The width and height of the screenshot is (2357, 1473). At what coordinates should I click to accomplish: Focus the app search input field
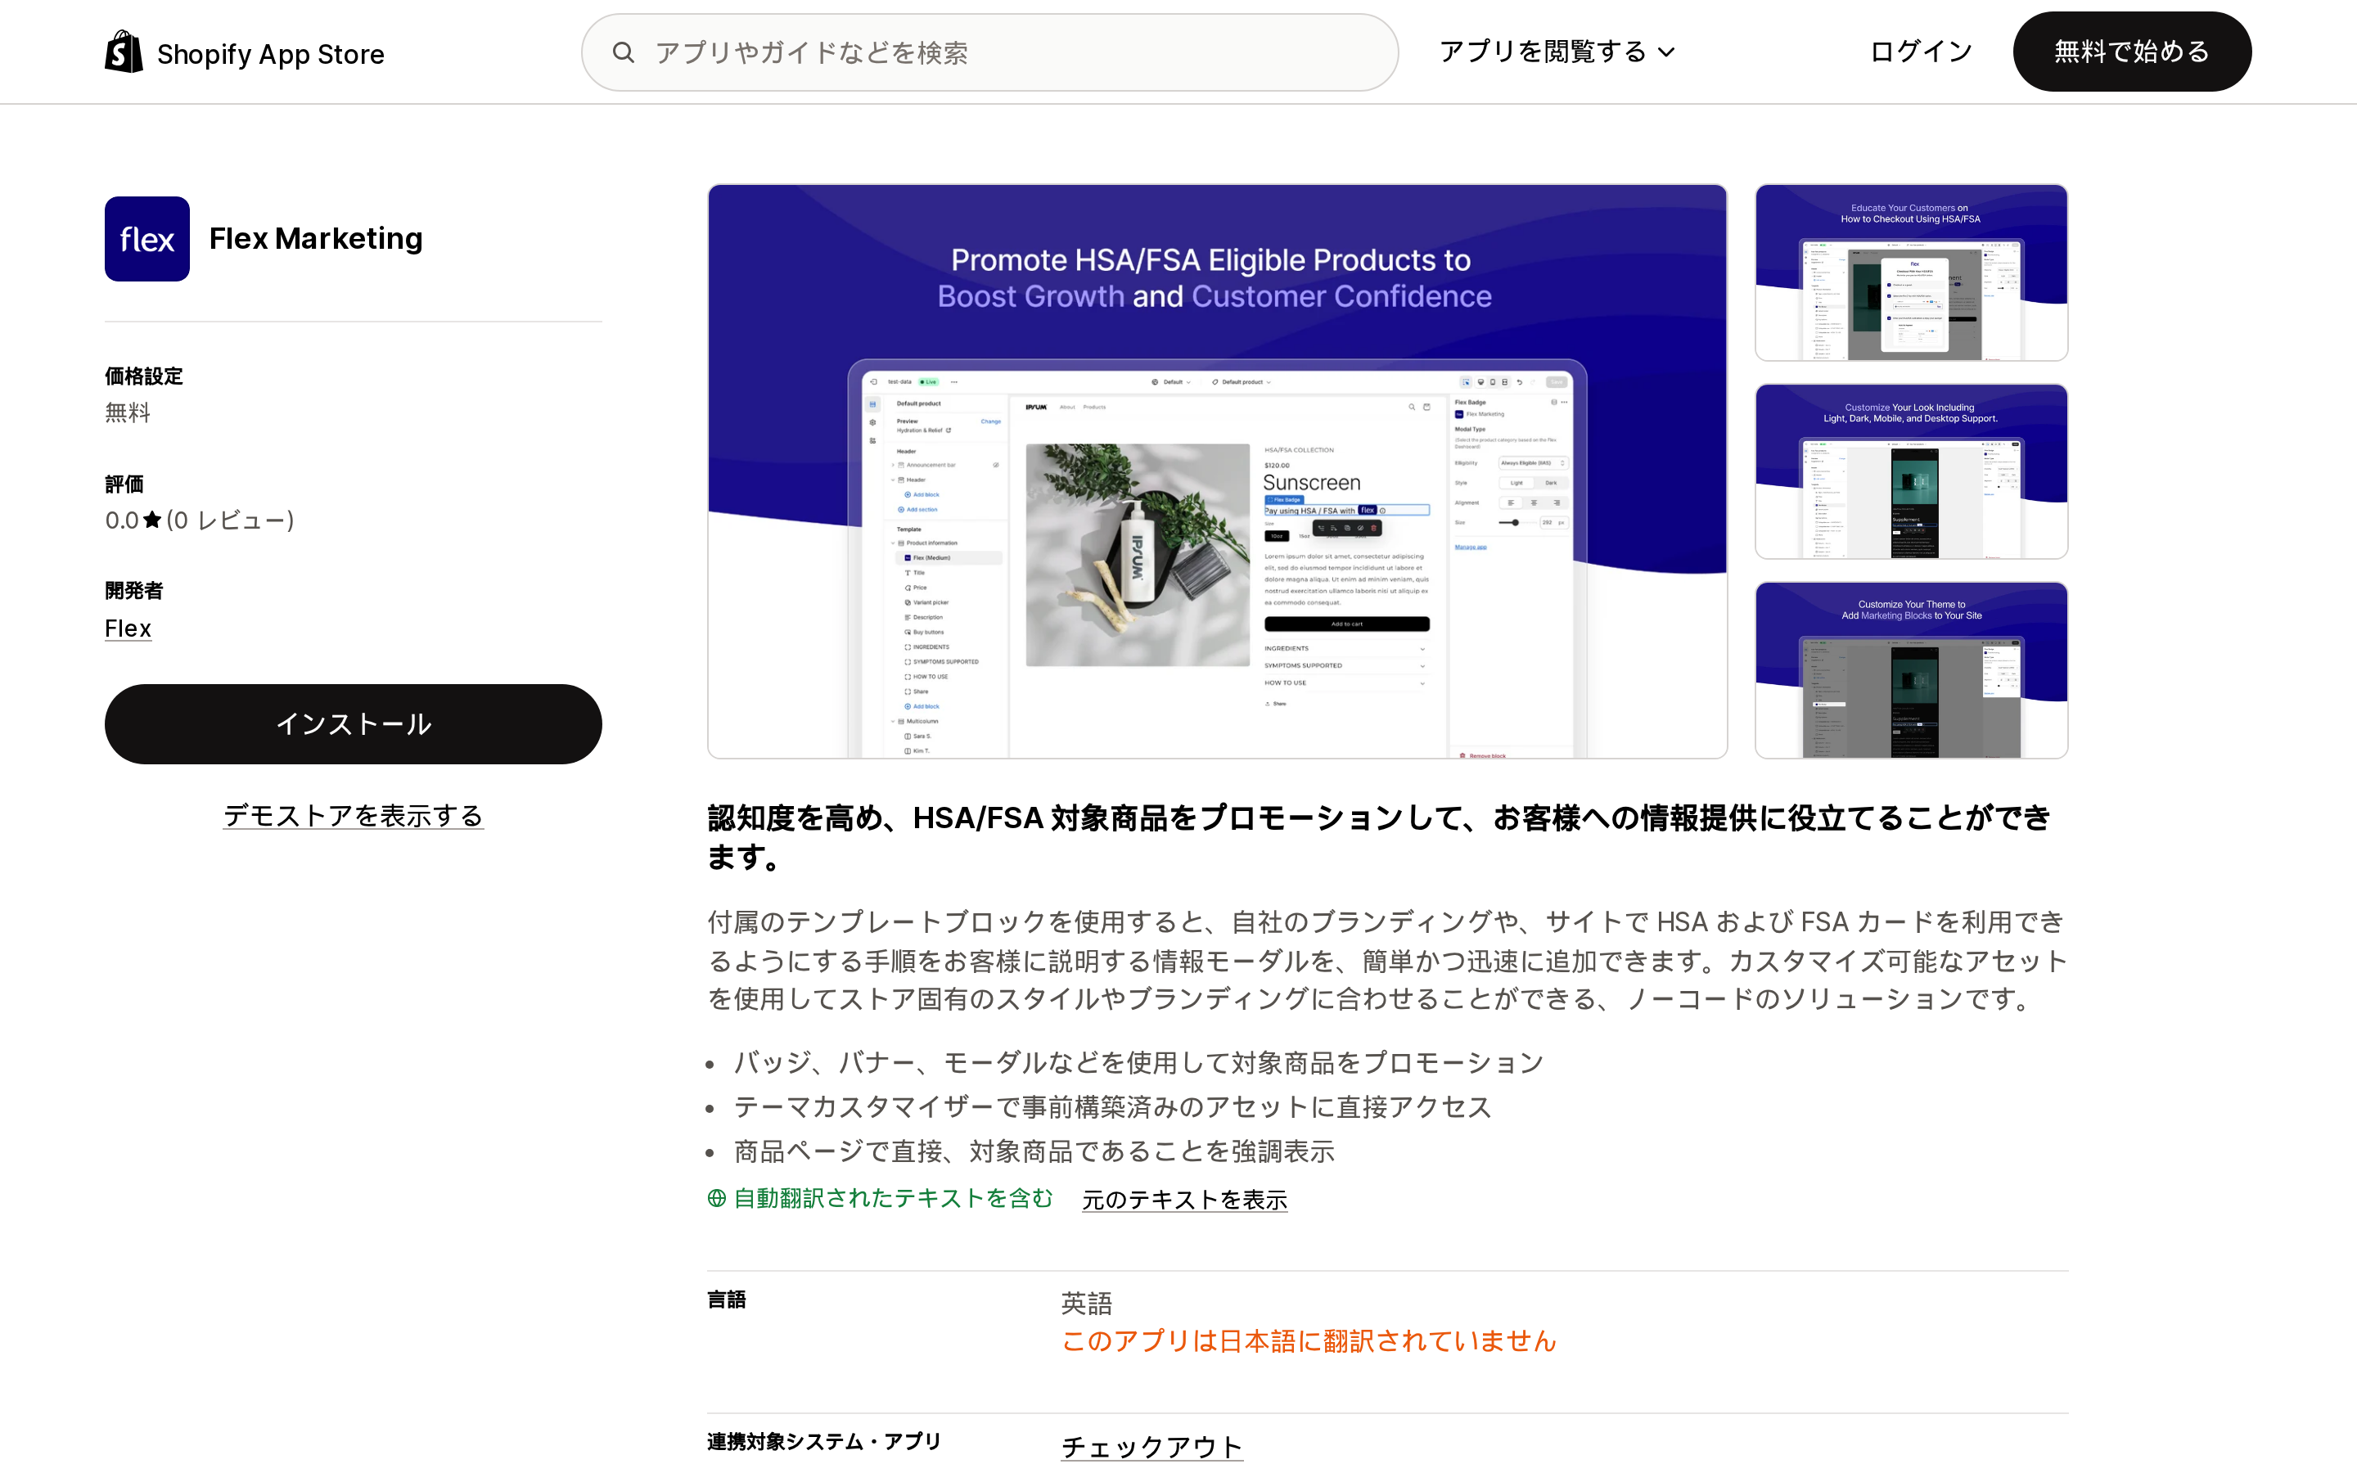point(989,52)
